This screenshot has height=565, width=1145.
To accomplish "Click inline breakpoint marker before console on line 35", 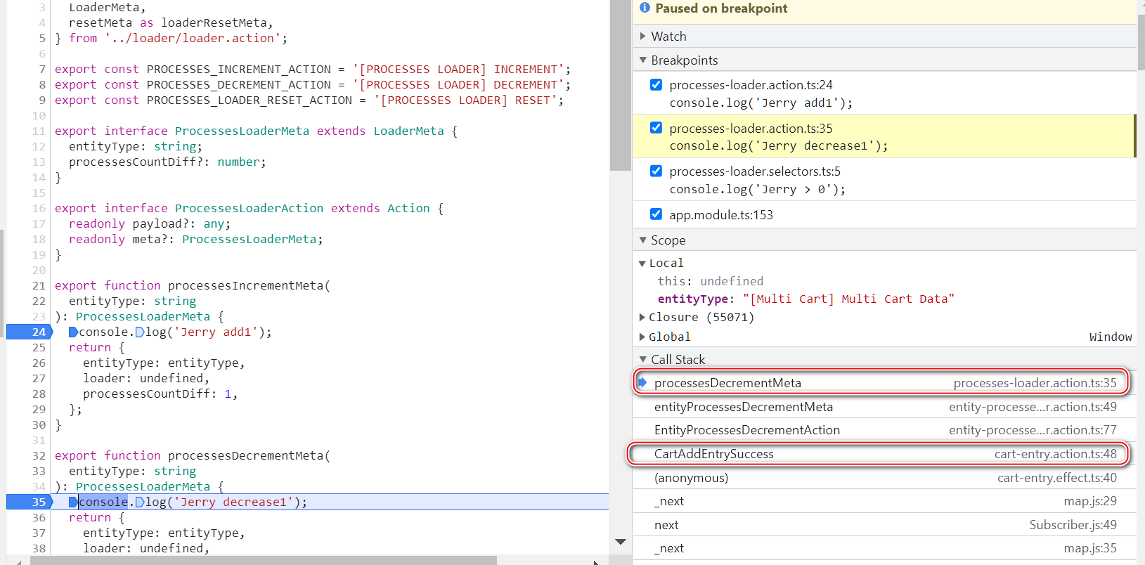I will point(73,502).
